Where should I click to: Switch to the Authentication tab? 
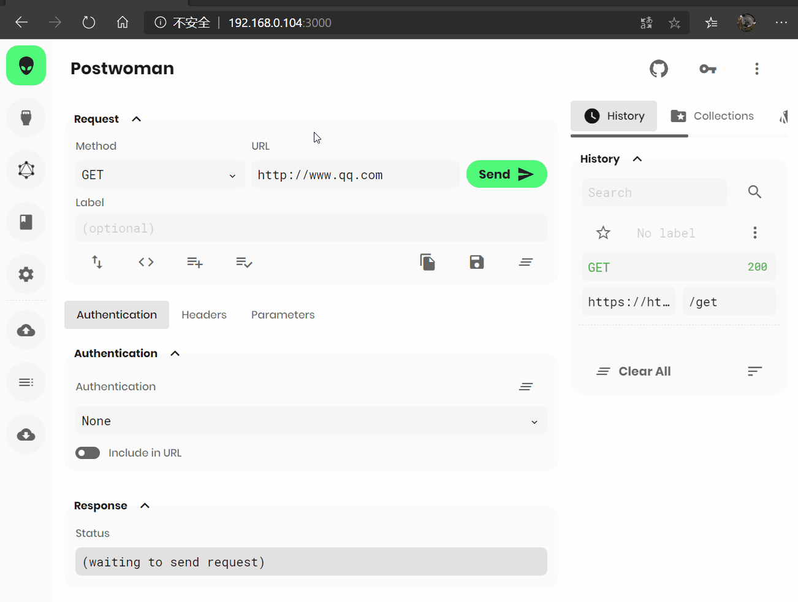[x=116, y=315]
